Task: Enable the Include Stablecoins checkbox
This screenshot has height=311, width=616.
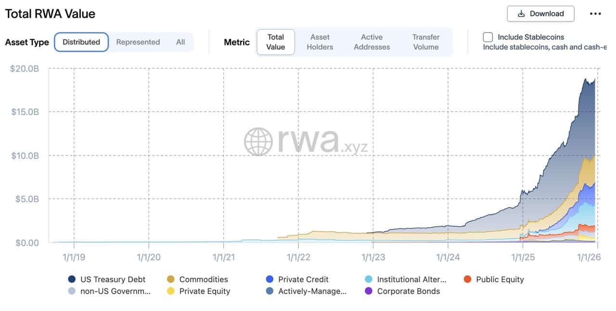Action: [488, 37]
